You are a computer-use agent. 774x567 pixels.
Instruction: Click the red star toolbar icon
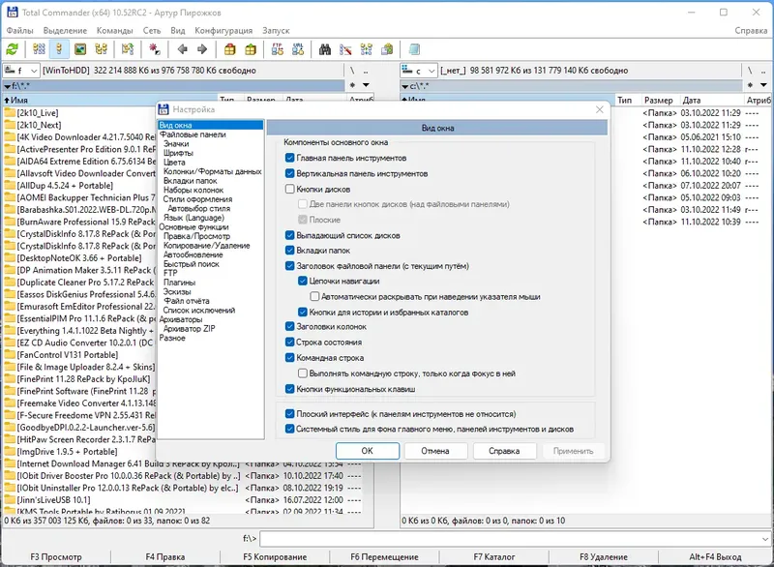[x=155, y=49]
